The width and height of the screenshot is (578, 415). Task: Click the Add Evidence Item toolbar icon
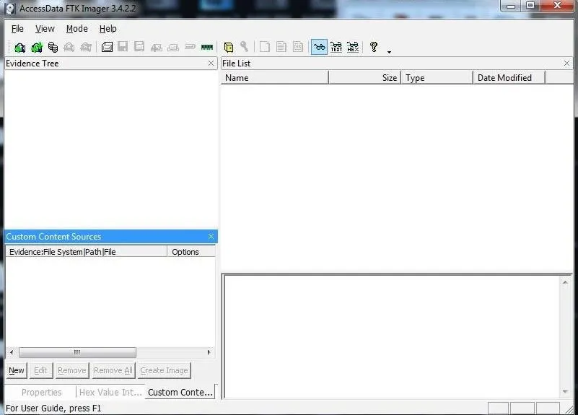(x=20, y=47)
